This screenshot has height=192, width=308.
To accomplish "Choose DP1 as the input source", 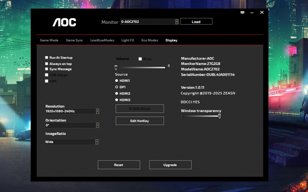I will (x=117, y=87).
